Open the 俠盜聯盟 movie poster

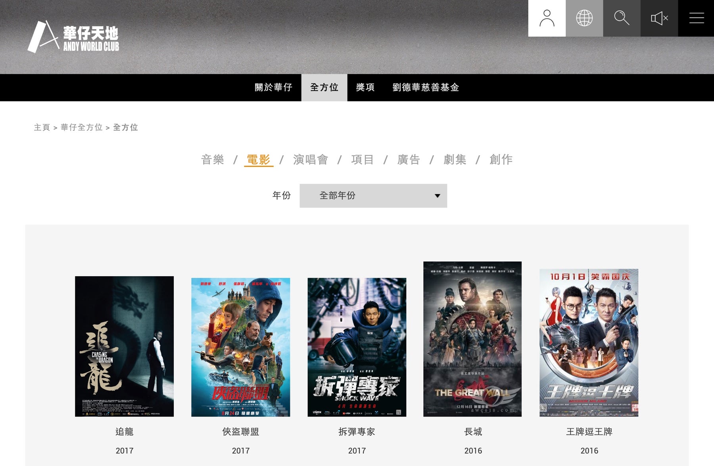coord(240,347)
